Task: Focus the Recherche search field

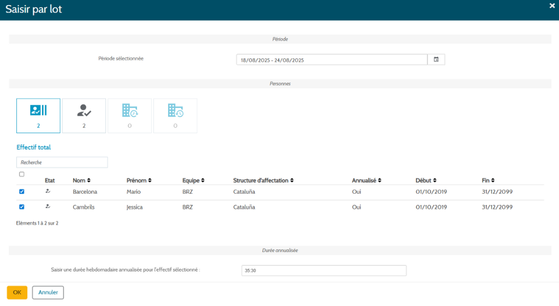Action: pos(62,163)
